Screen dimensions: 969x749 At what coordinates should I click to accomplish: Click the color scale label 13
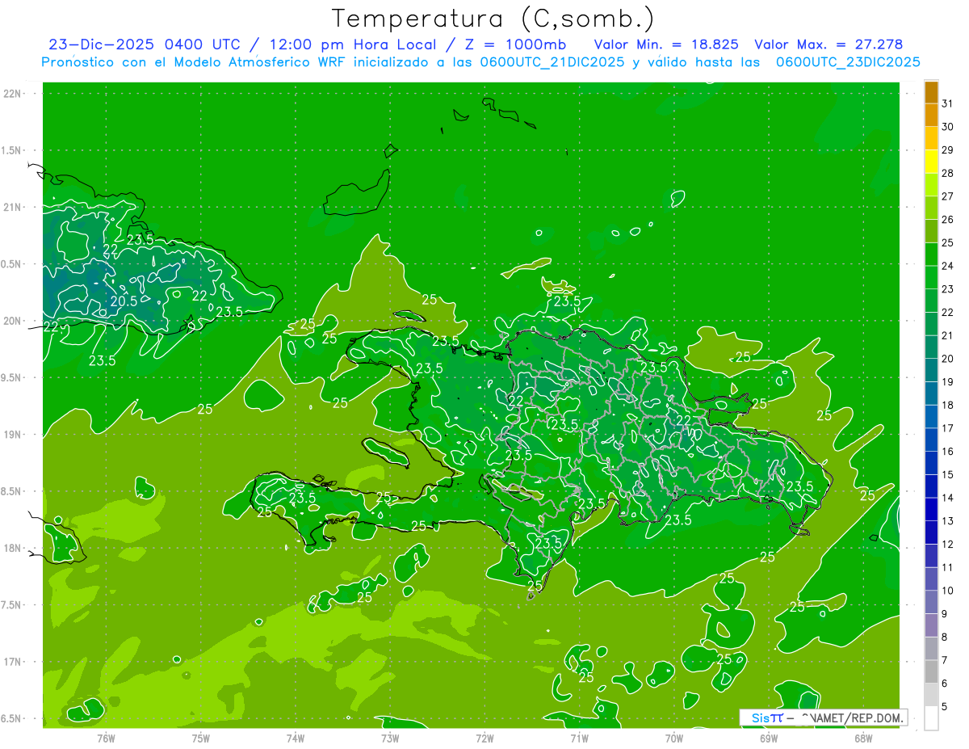947,521
